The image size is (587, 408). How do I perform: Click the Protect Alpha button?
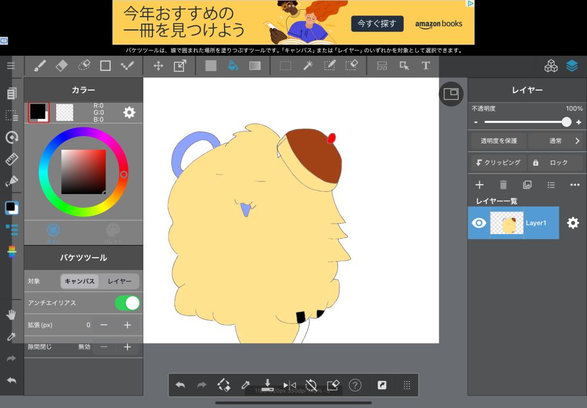pyautogui.click(x=498, y=141)
